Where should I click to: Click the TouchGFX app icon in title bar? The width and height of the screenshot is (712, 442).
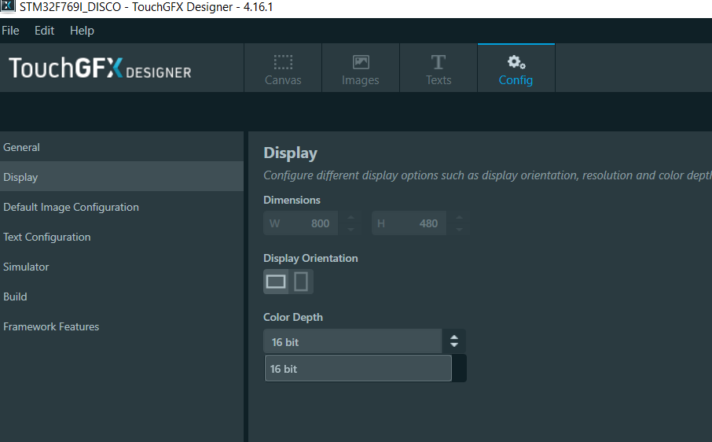tap(8, 6)
